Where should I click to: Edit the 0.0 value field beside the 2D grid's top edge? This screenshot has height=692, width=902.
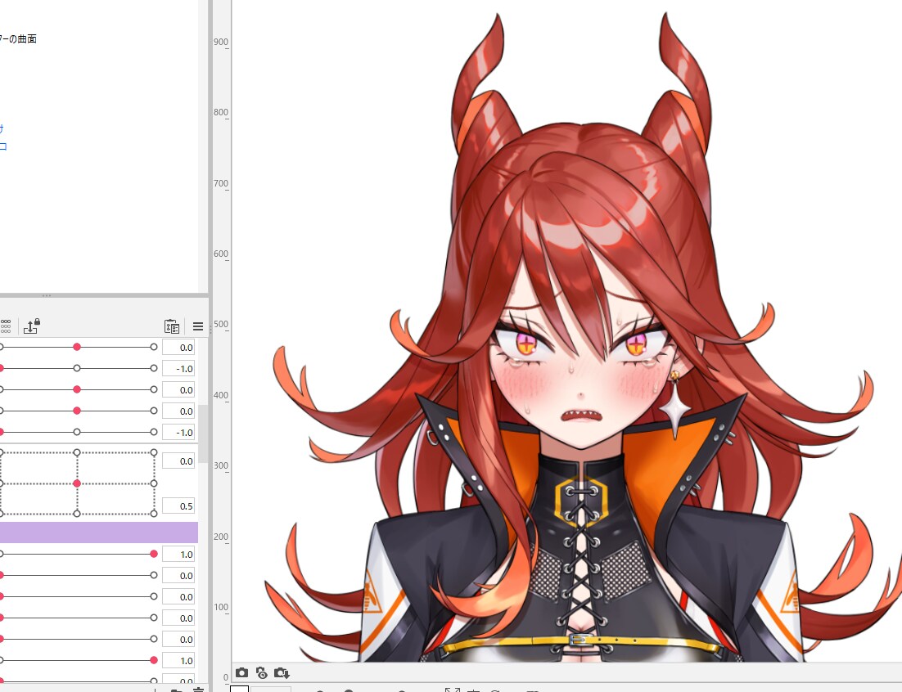click(x=179, y=461)
